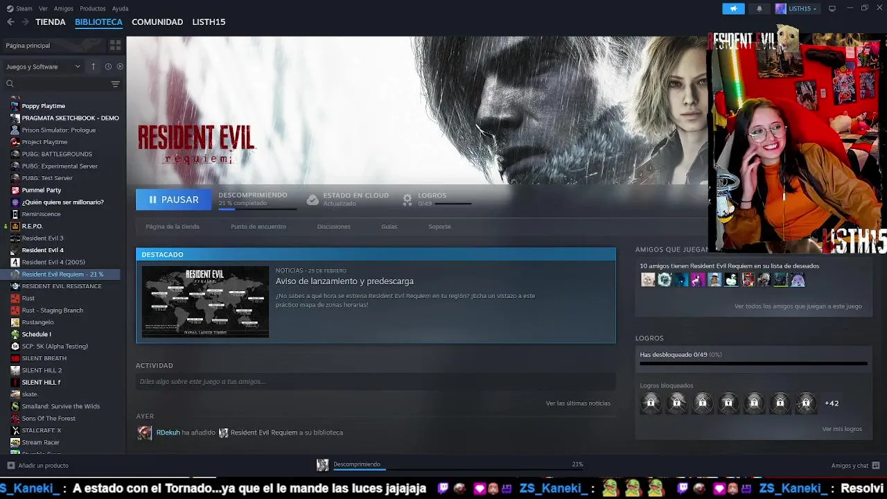The width and height of the screenshot is (887, 499).
Task: Open the Aviso de lanzamiento y predescarga news
Action: click(x=344, y=281)
